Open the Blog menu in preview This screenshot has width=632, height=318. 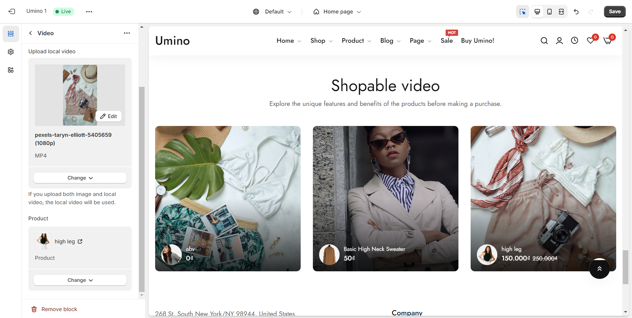coord(390,41)
